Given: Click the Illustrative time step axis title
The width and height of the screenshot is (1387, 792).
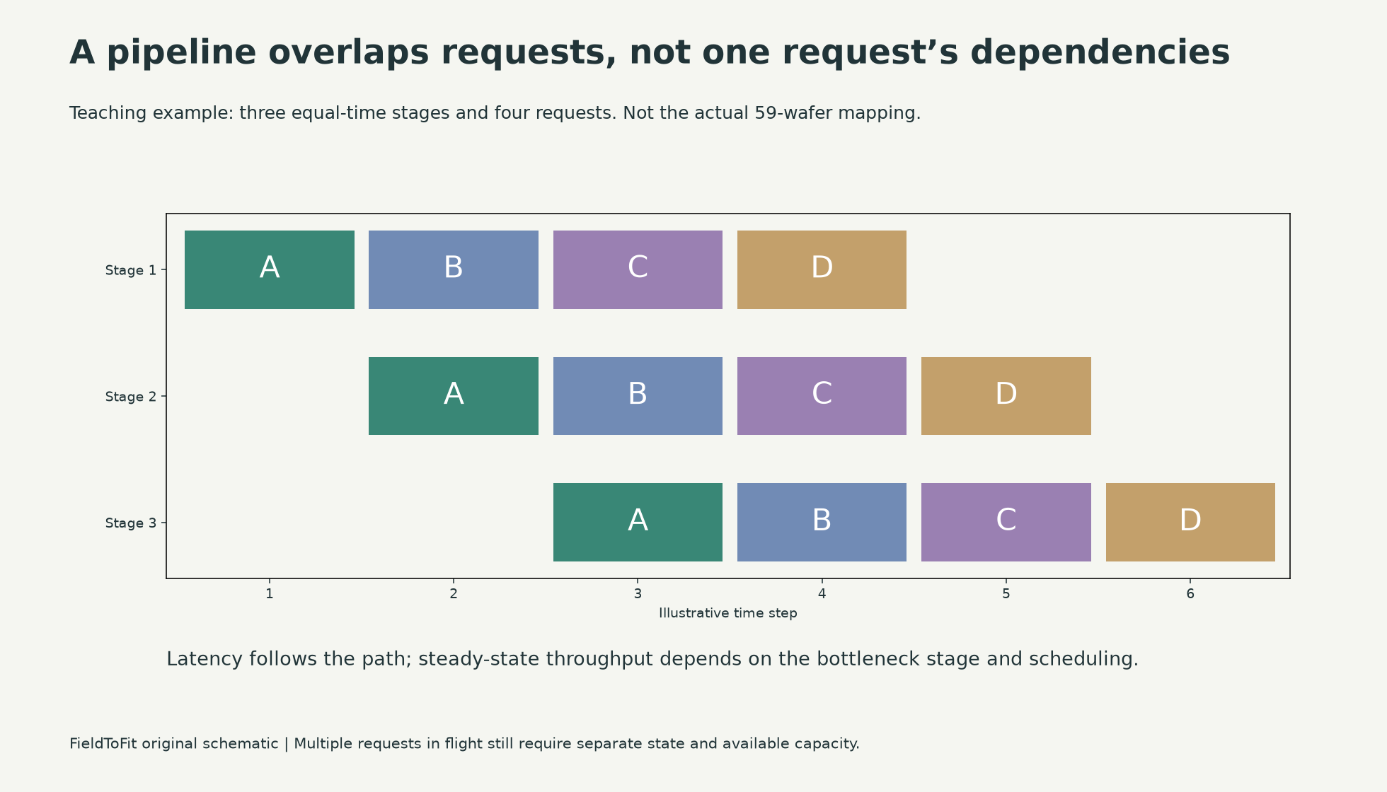Looking at the screenshot, I should 728,613.
